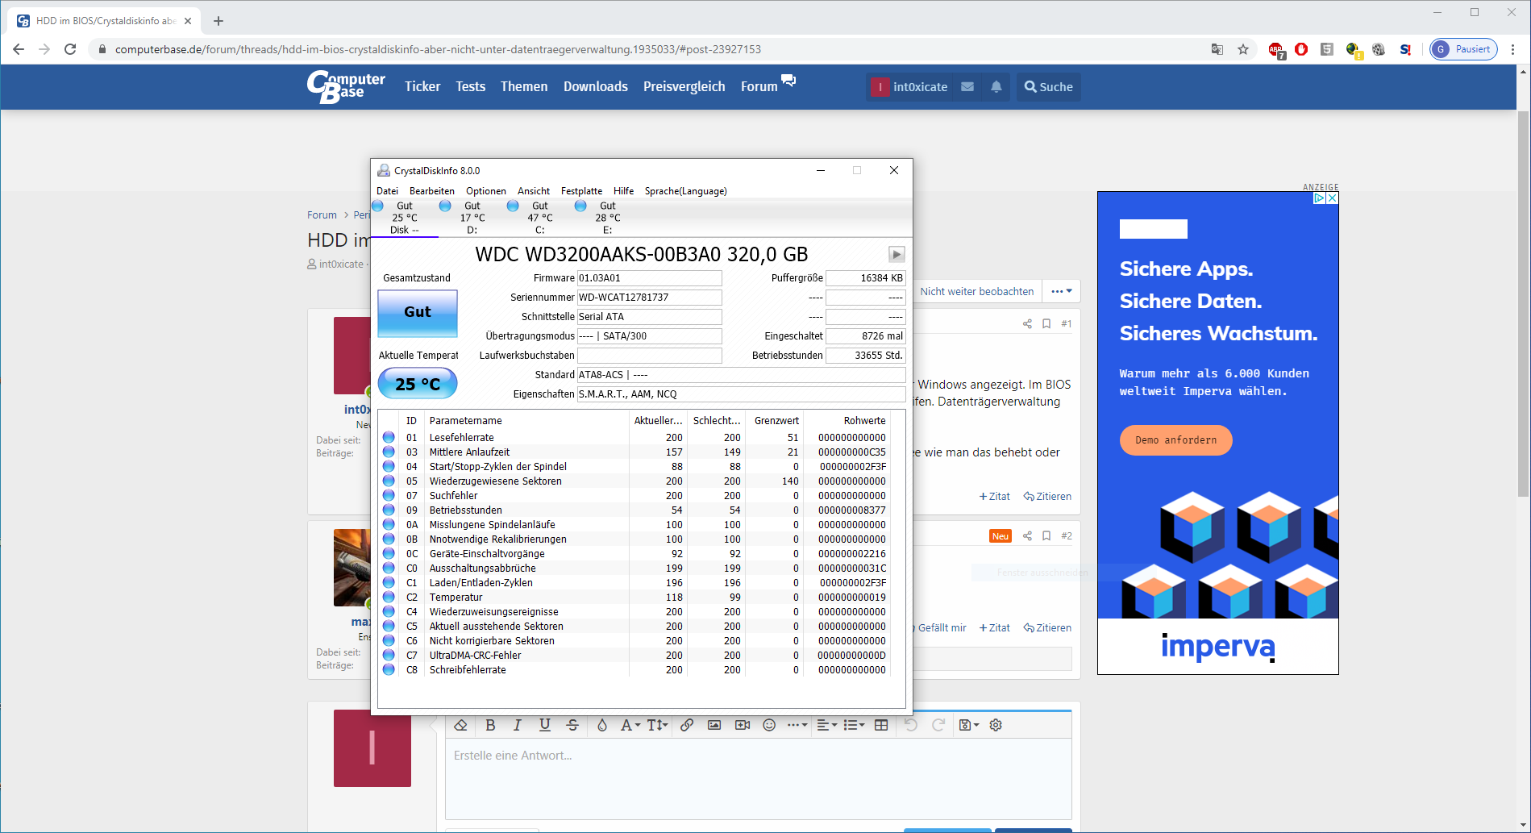Image resolution: width=1531 pixels, height=833 pixels.
Task: Open the Chrome three-dot menu
Action: [x=1512, y=49]
